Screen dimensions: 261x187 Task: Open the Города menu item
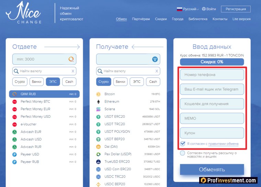[178, 19]
